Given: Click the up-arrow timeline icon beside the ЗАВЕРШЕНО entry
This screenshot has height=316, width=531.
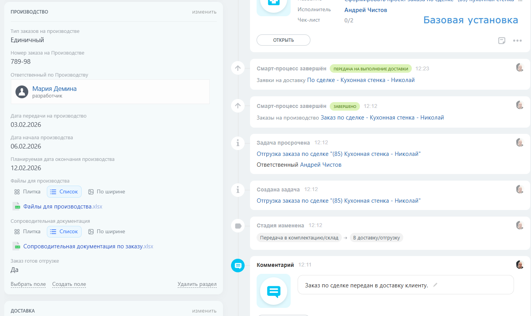Looking at the screenshot, I should [238, 106].
